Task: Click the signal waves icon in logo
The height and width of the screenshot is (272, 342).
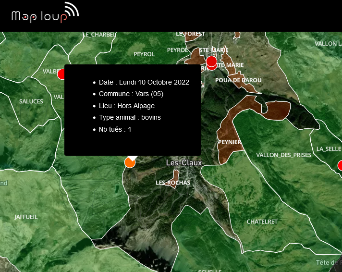Action: click(x=71, y=10)
